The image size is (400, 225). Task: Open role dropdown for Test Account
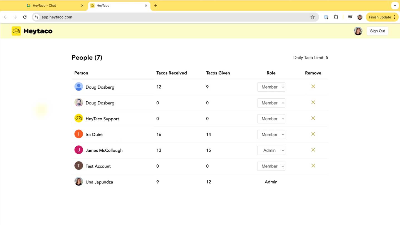point(271,166)
